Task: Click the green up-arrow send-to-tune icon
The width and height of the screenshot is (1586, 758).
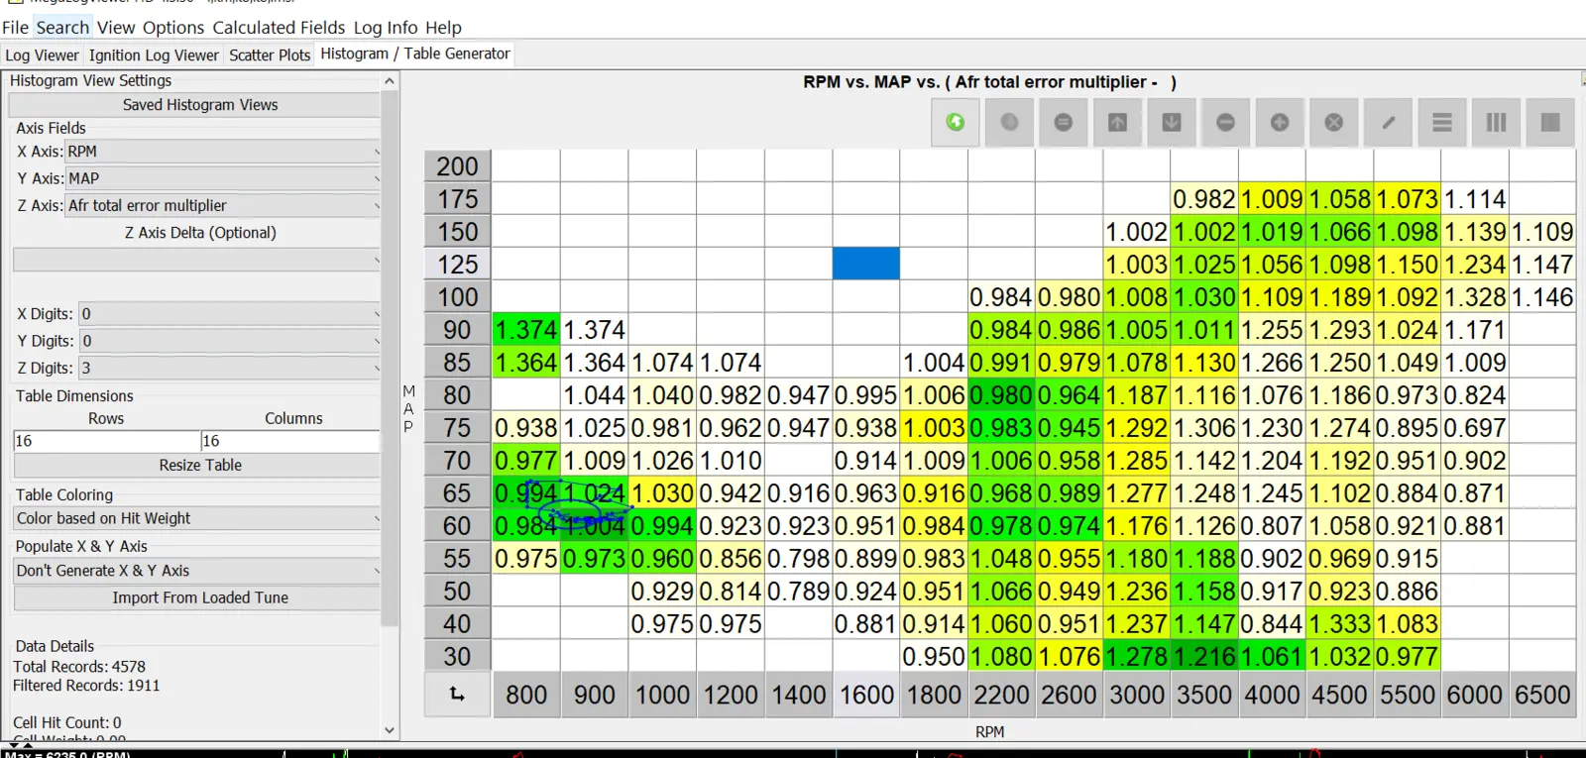Action: pos(956,122)
